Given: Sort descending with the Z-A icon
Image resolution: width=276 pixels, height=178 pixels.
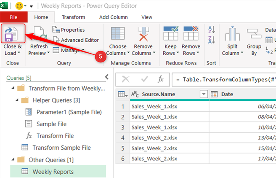Looking at the screenshot, I should tap(211, 40).
